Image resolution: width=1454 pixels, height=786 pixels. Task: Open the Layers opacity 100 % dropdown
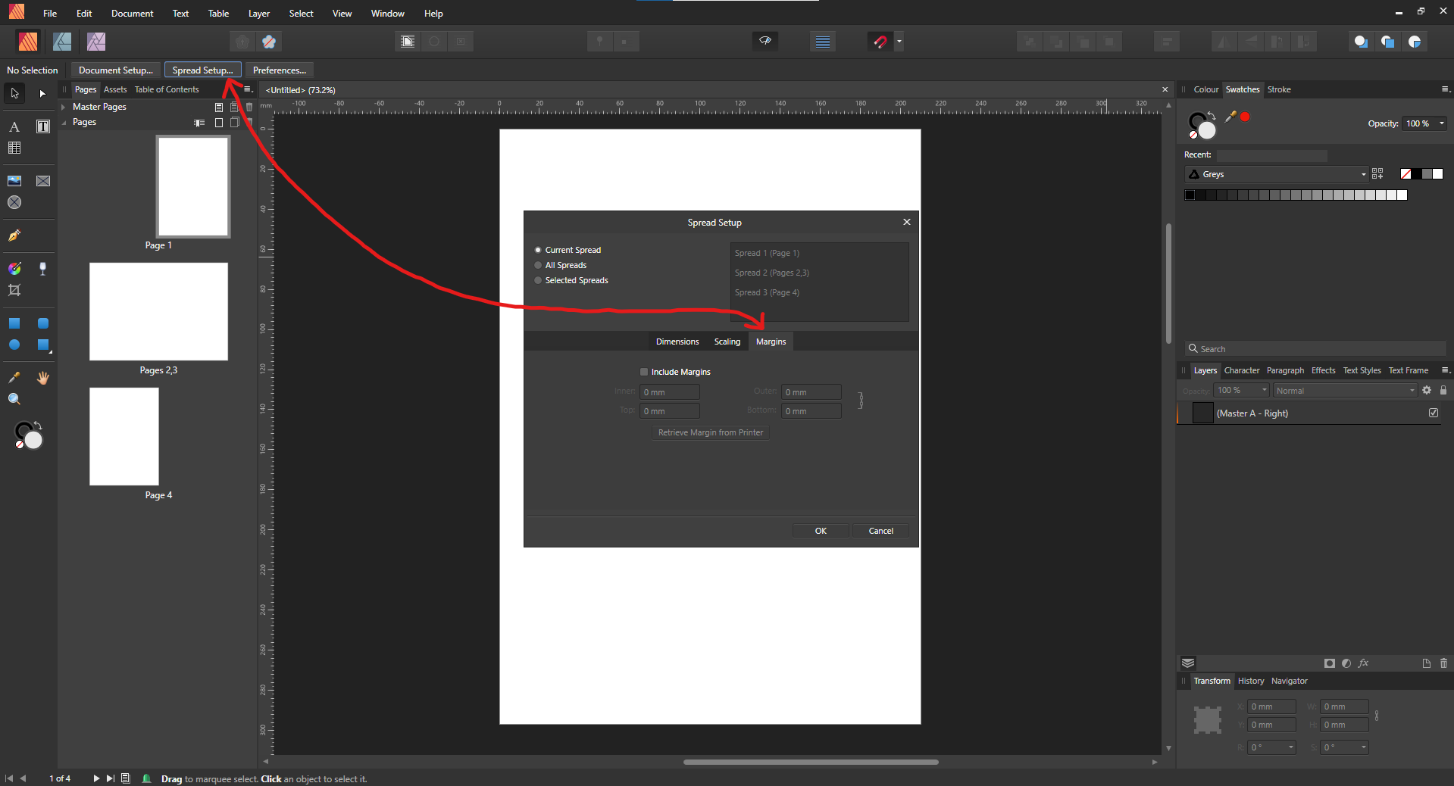[1241, 391]
